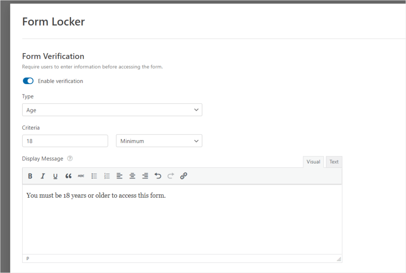Insert a blockquote

coord(68,176)
